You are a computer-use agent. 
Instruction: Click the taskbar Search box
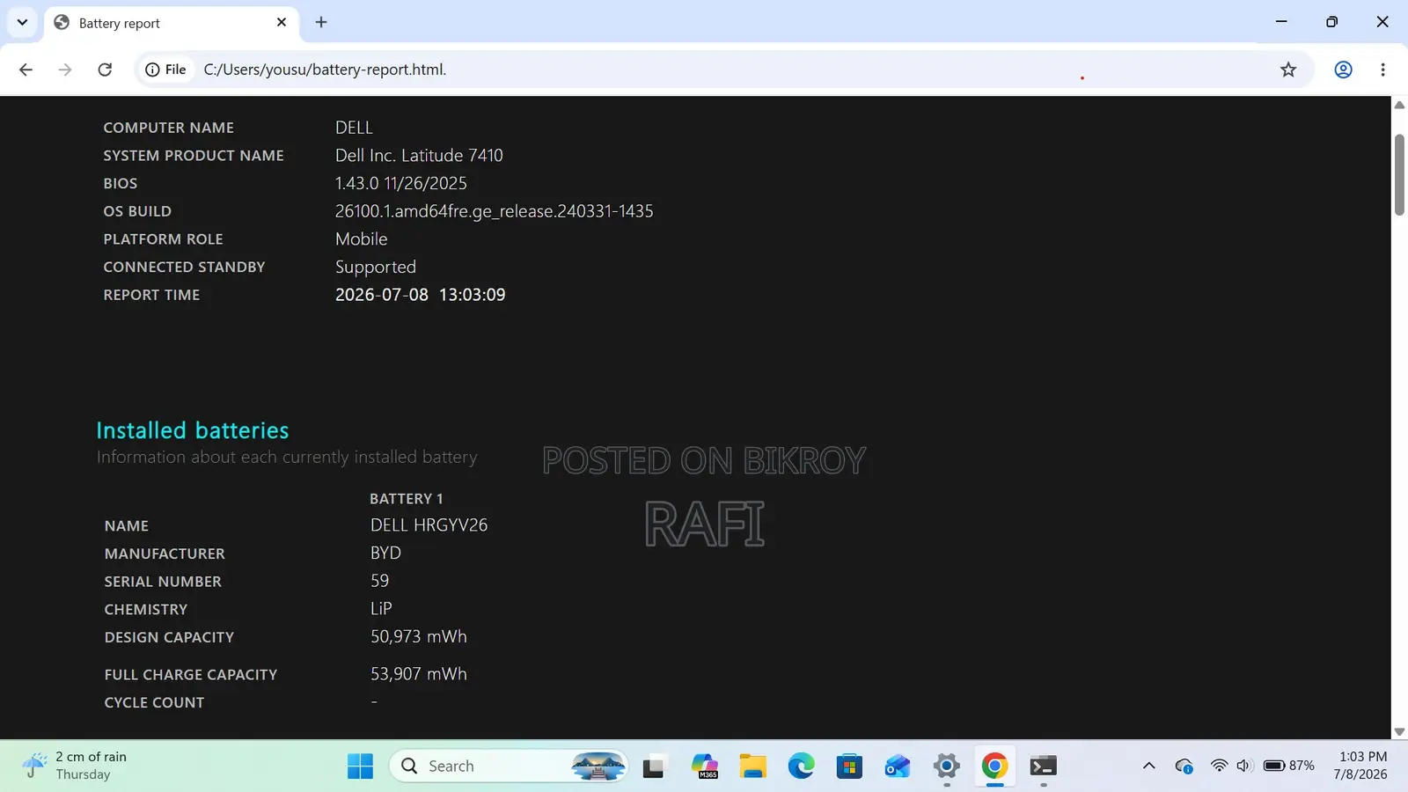(x=509, y=766)
